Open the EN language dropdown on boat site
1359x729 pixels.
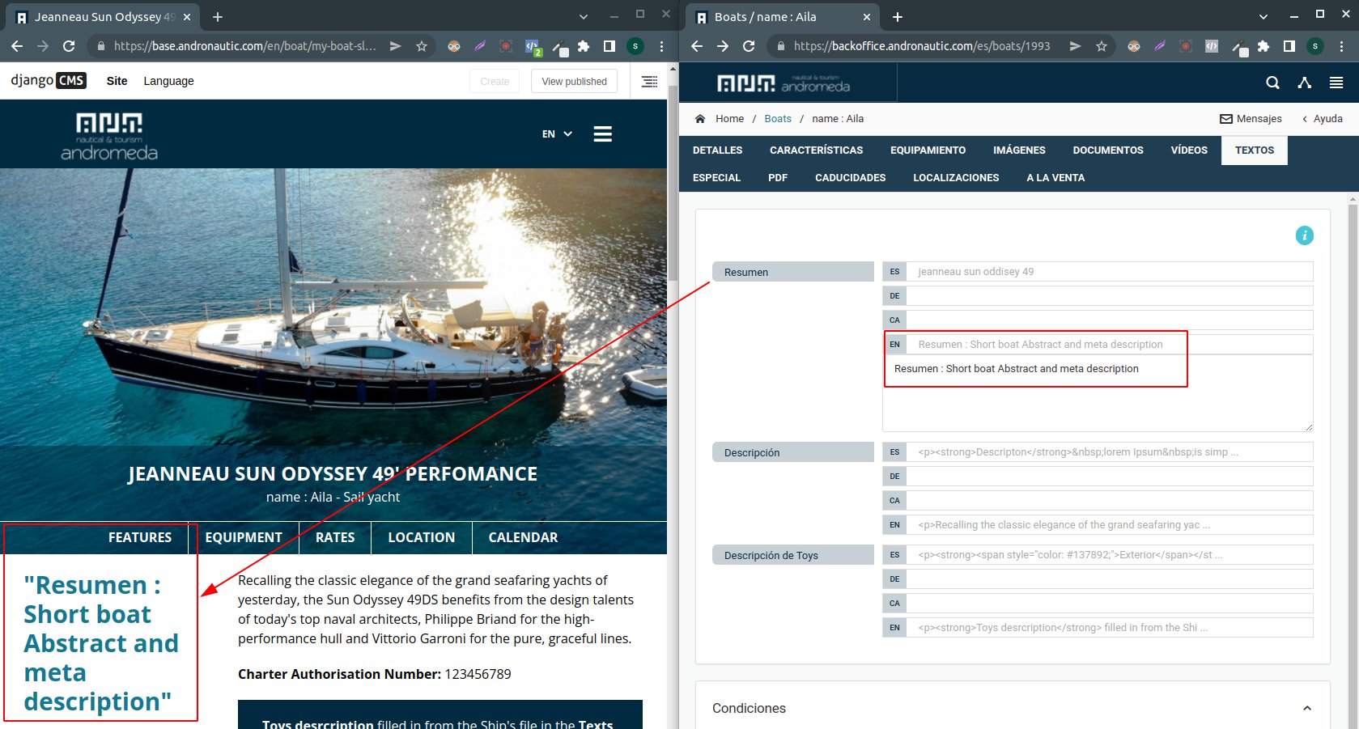tap(557, 134)
